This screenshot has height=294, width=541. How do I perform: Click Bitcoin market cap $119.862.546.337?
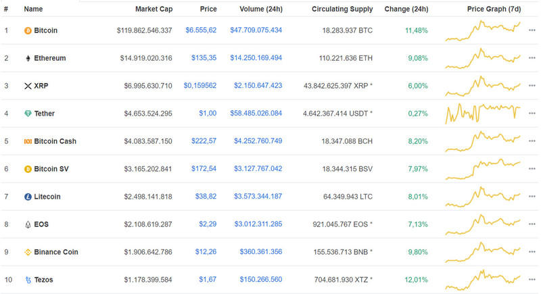click(144, 30)
